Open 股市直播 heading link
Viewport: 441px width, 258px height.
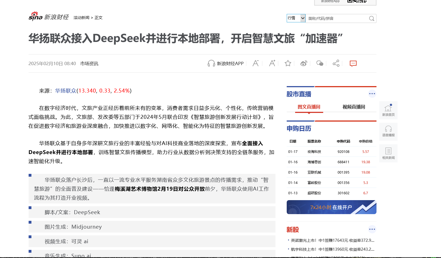tap(299, 94)
